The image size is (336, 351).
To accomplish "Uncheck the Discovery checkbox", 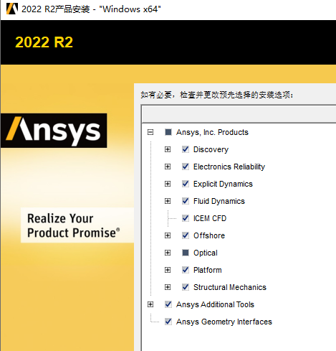I will pos(186,149).
